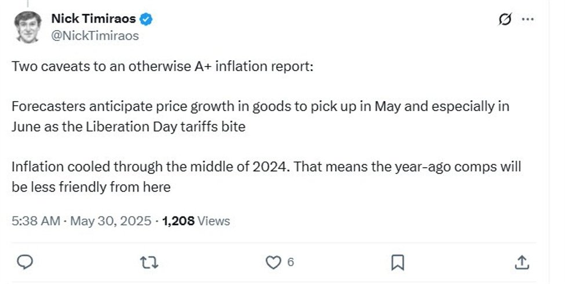Click the blue verified badge
565x284 pixels.
[x=147, y=19]
